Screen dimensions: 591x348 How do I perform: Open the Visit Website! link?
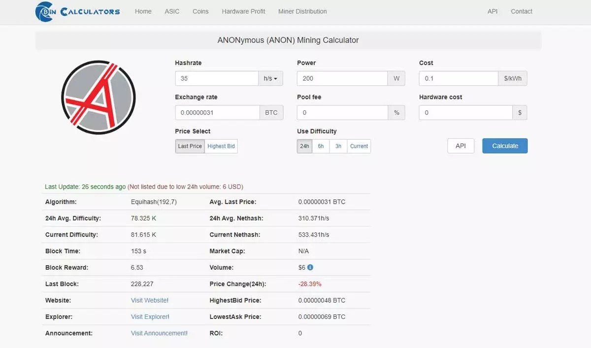[150, 300]
